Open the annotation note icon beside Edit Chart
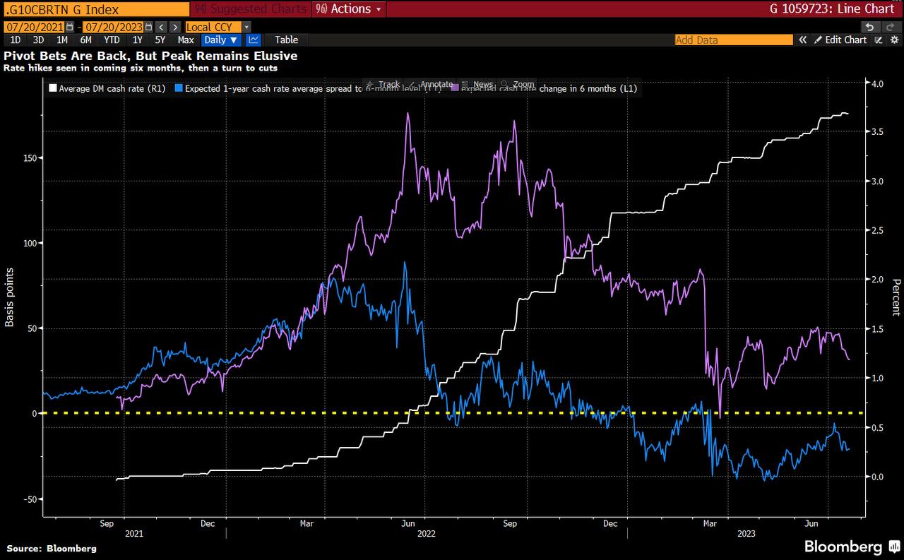Screen dimensions: 904x560 click(x=878, y=40)
